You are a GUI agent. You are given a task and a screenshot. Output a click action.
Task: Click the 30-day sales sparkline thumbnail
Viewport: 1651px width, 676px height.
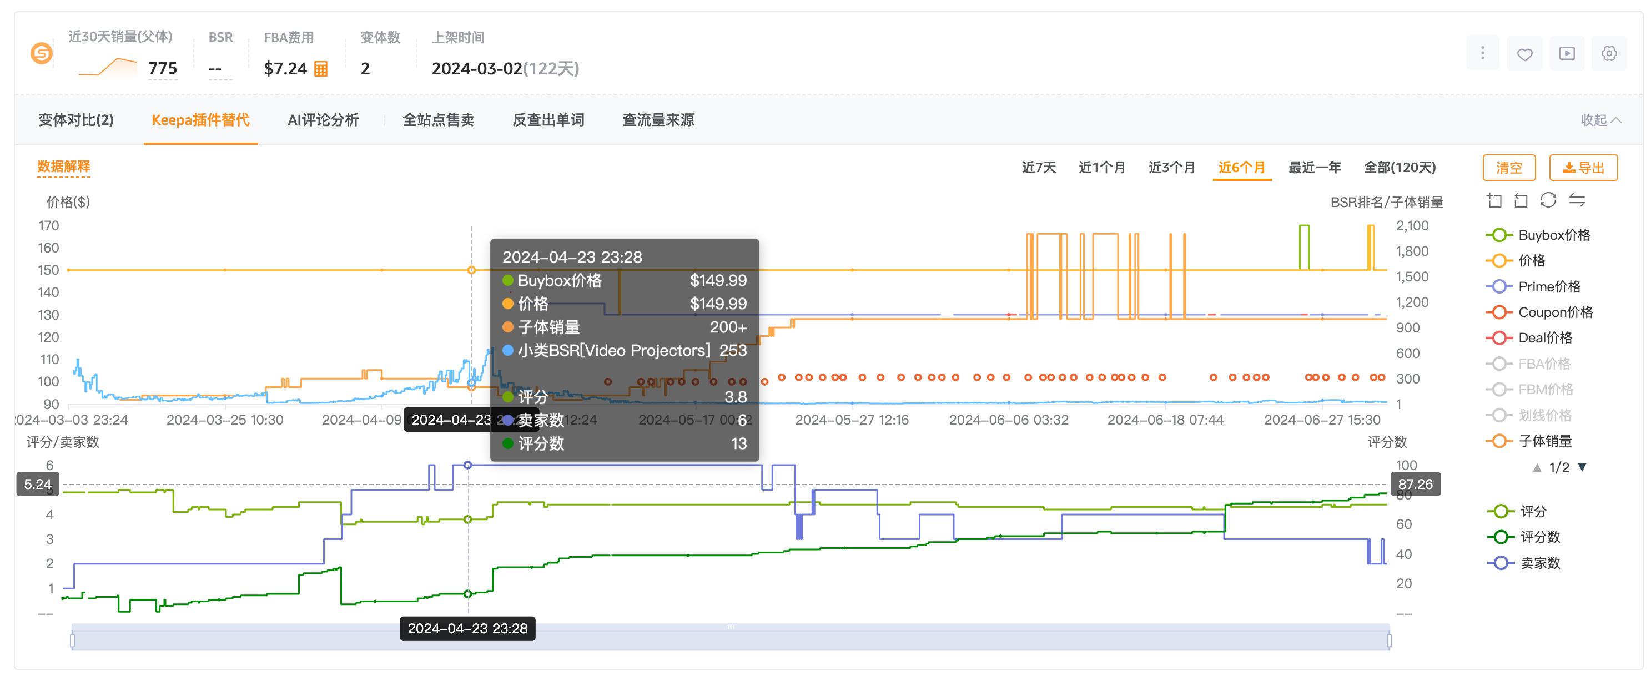[x=107, y=67]
